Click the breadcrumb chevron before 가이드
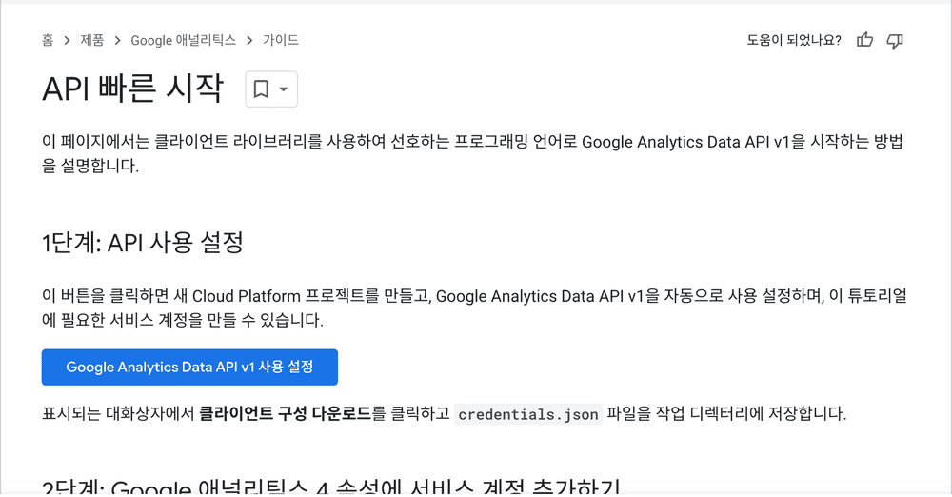The width and height of the screenshot is (952, 497). (249, 41)
